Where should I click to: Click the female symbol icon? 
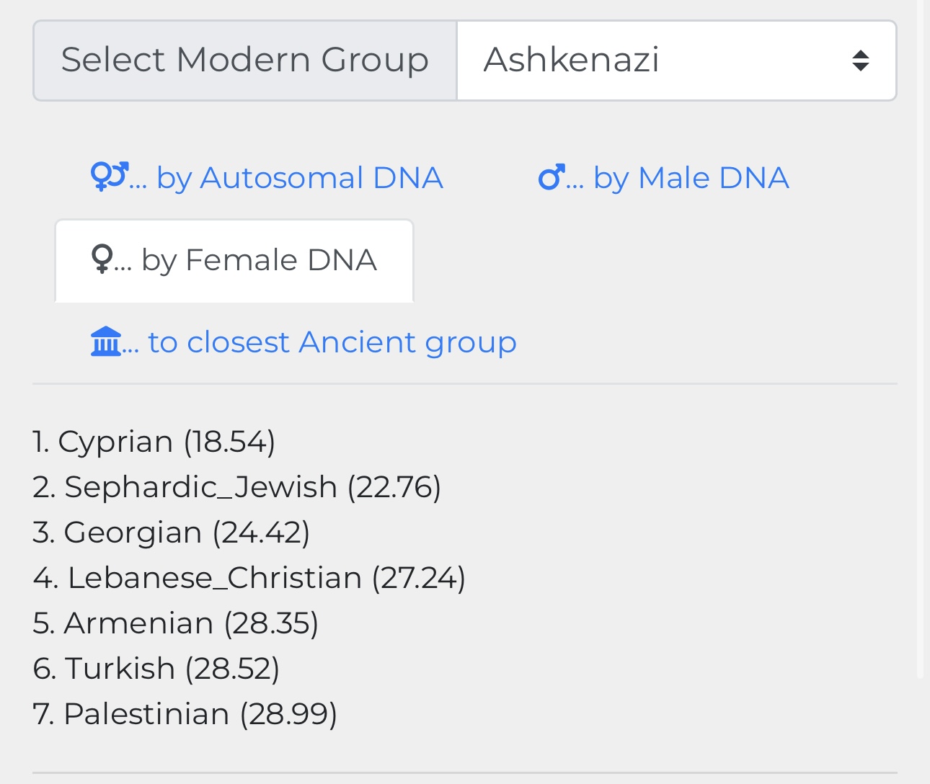(x=102, y=259)
